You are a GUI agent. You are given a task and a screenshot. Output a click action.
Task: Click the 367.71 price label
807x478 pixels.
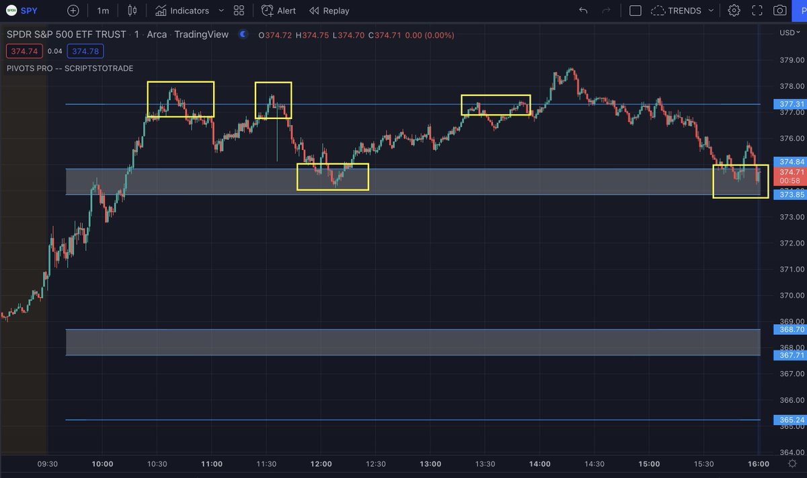(x=791, y=355)
